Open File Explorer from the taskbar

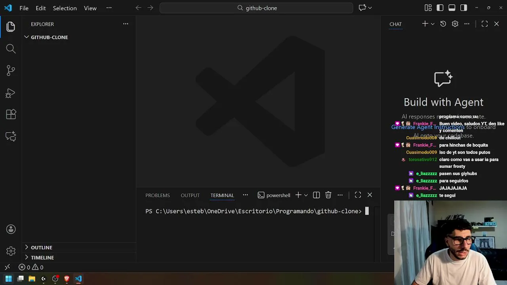click(x=32, y=279)
